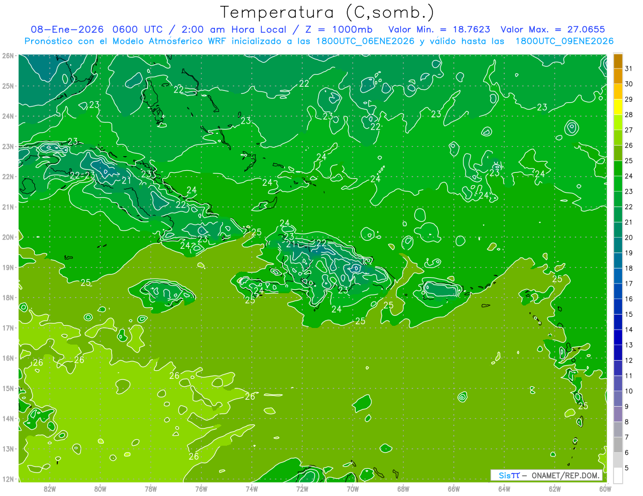Click the purple color band between 9 and 10
The height and width of the screenshot is (496, 643).
coord(618,399)
